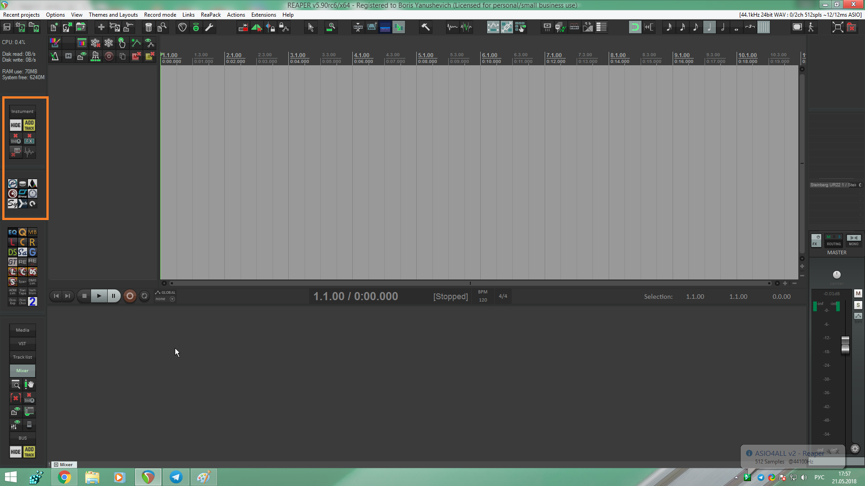865x486 pixels.
Task: Toggle the master track mute button
Action: 858,293
